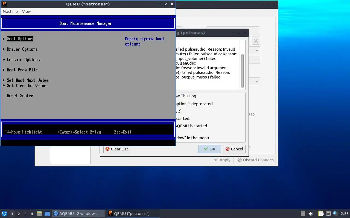Image resolution: width=350 pixels, height=218 pixels.
Task: Click the arrow beside Driver Options
Action: pyautogui.click(x=4, y=49)
